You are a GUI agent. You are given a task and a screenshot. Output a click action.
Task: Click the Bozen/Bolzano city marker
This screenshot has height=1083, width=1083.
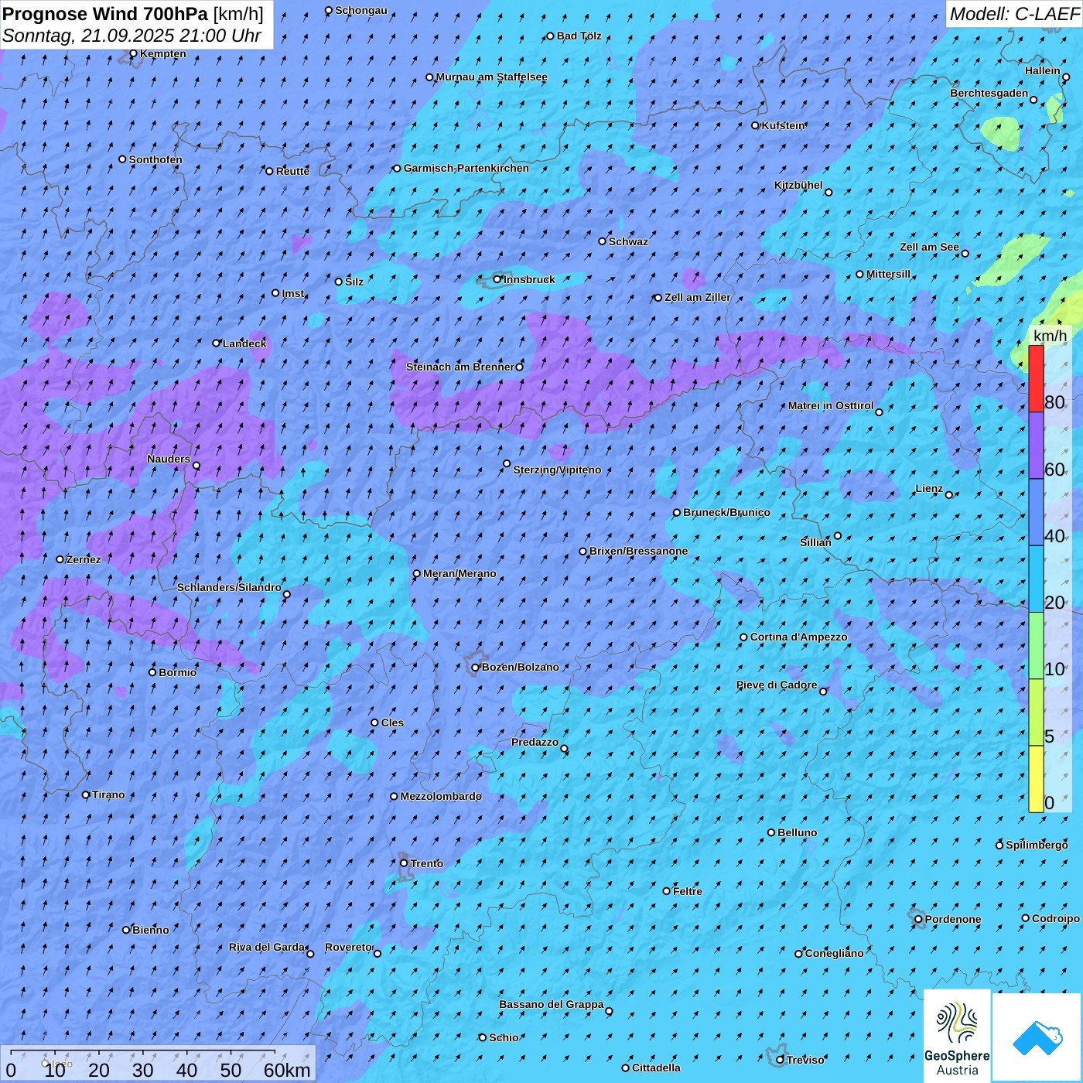click(x=476, y=668)
